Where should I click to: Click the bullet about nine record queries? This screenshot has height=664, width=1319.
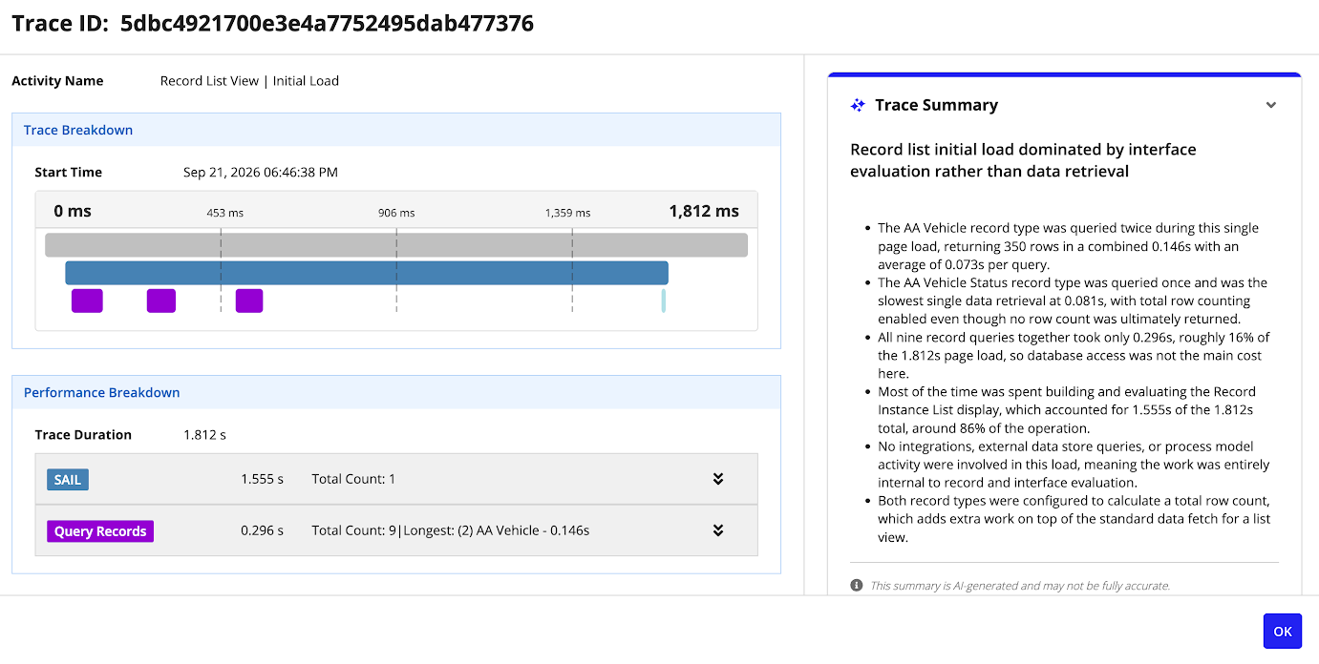(x=1074, y=356)
